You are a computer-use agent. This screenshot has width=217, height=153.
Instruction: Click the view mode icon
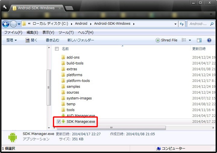pos(184,40)
